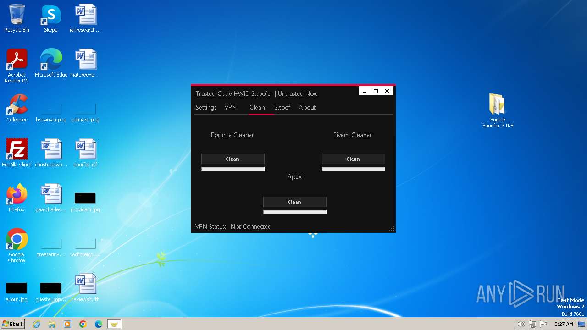Click the Apex label
Viewport: 587px width, 330px height.
pyautogui.click(x=294, y=176)
